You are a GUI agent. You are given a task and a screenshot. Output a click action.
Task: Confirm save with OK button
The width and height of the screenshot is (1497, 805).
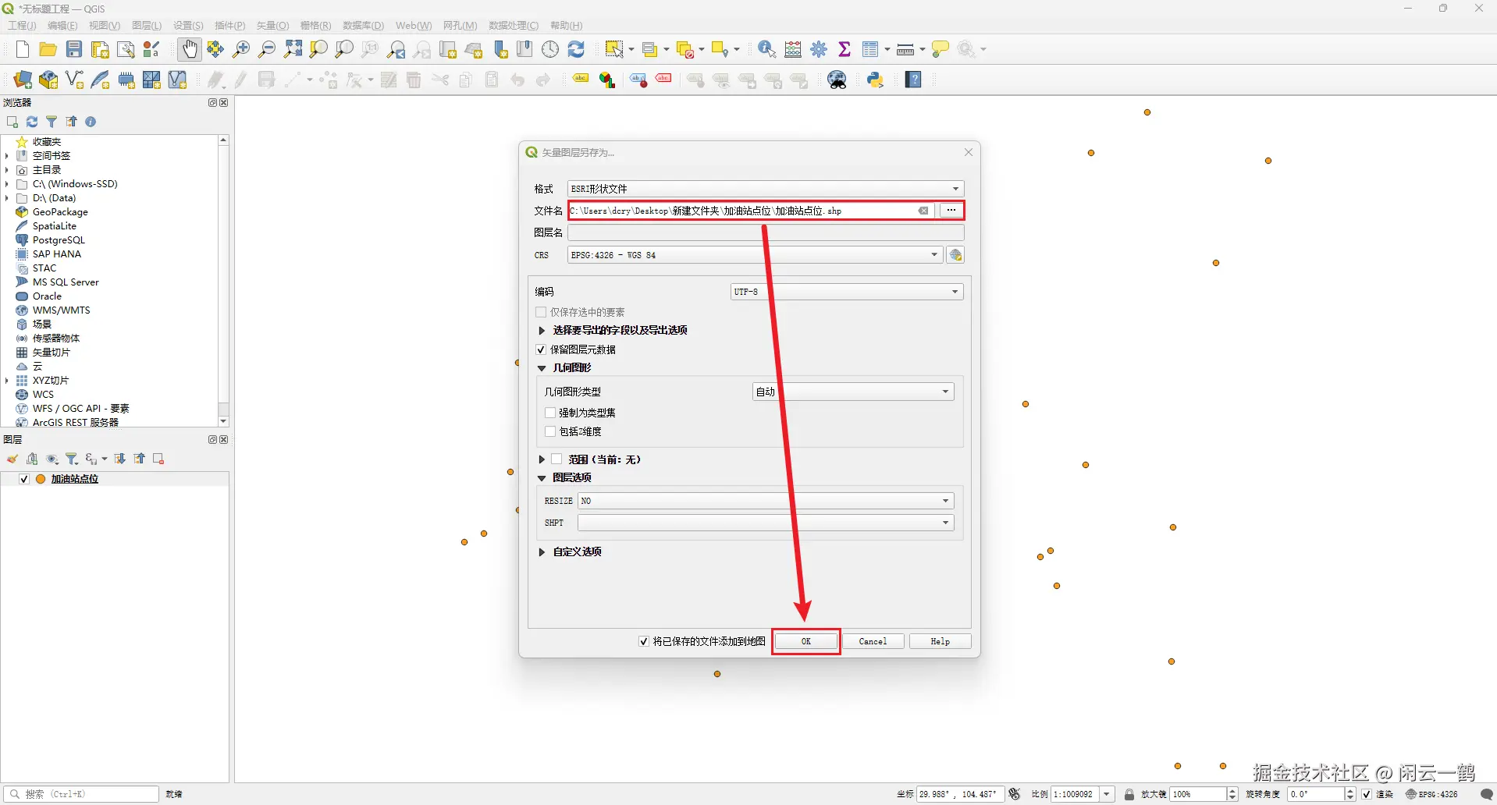(806, 641)
